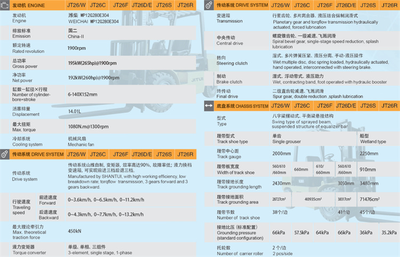
Task: Select the JT26S column in the CHASSIS SYSTEM header
Action: (x=367, y=106)
